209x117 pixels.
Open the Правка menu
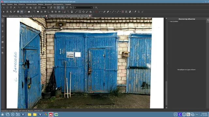click(x=10, y=4)
